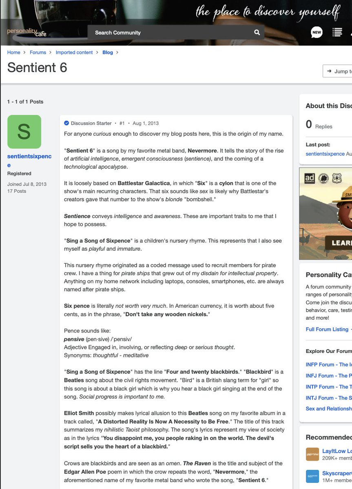Viewport: 352px width, 489px height.
Task: Open the INFJ Forum link
Action: tap(329, 376)
